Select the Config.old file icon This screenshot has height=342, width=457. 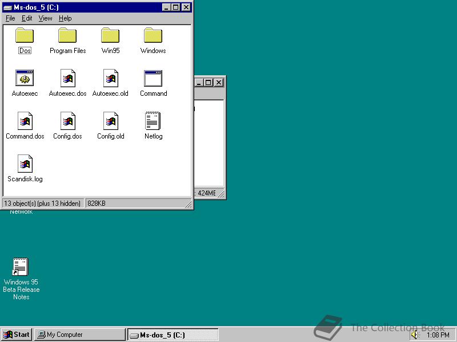(110, 121)
